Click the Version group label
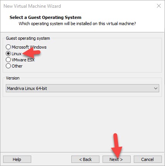 point(13,78)
